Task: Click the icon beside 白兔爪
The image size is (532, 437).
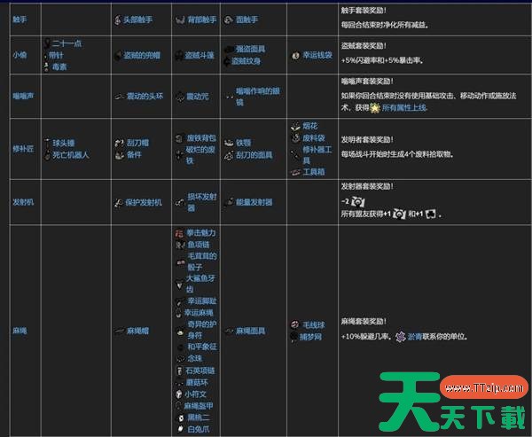Action: 181,430
